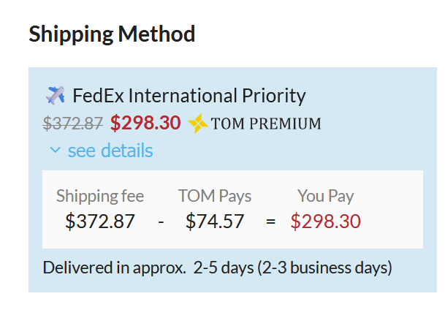Click the airplane icon beside FedEx
Image resolution: width=445 pixels, height=318 pixels.
[56, 95]
